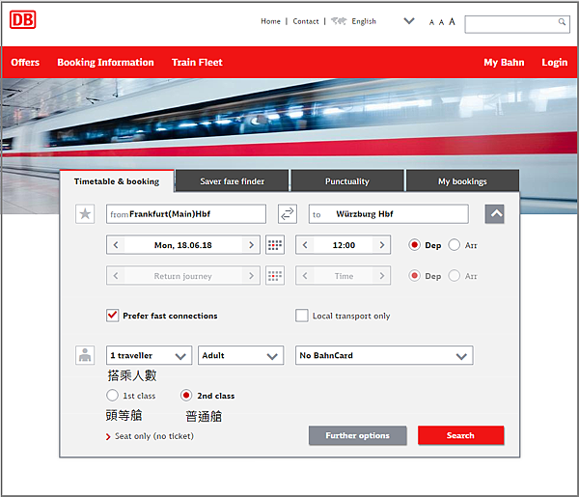Decrease outbound time from 12:00

(x=305, y=245)
